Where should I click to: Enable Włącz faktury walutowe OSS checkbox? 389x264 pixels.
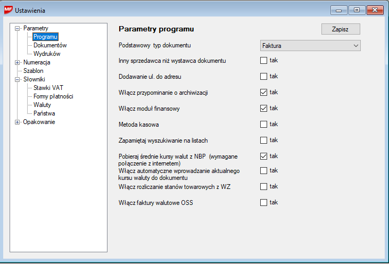[x=263, y=203]
